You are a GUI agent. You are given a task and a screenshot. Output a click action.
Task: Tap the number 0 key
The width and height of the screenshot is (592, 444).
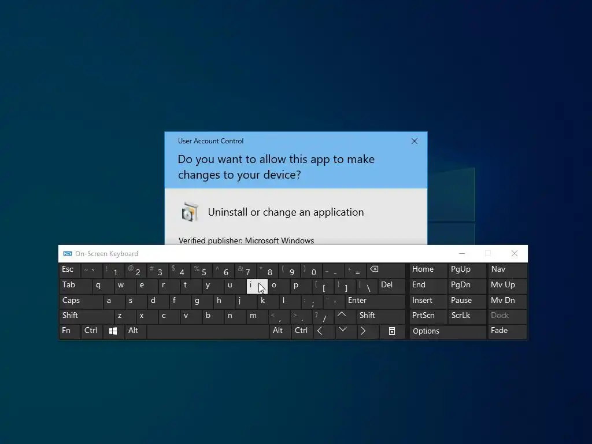(x=312, y=271)
